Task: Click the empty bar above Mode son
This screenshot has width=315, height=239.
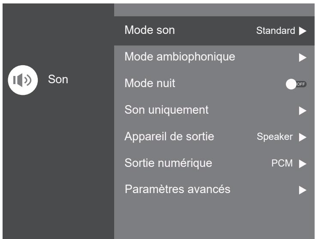Action: point(214,9)
